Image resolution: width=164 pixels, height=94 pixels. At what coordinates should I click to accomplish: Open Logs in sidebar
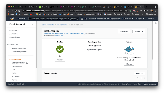click(x=13, y=70)
